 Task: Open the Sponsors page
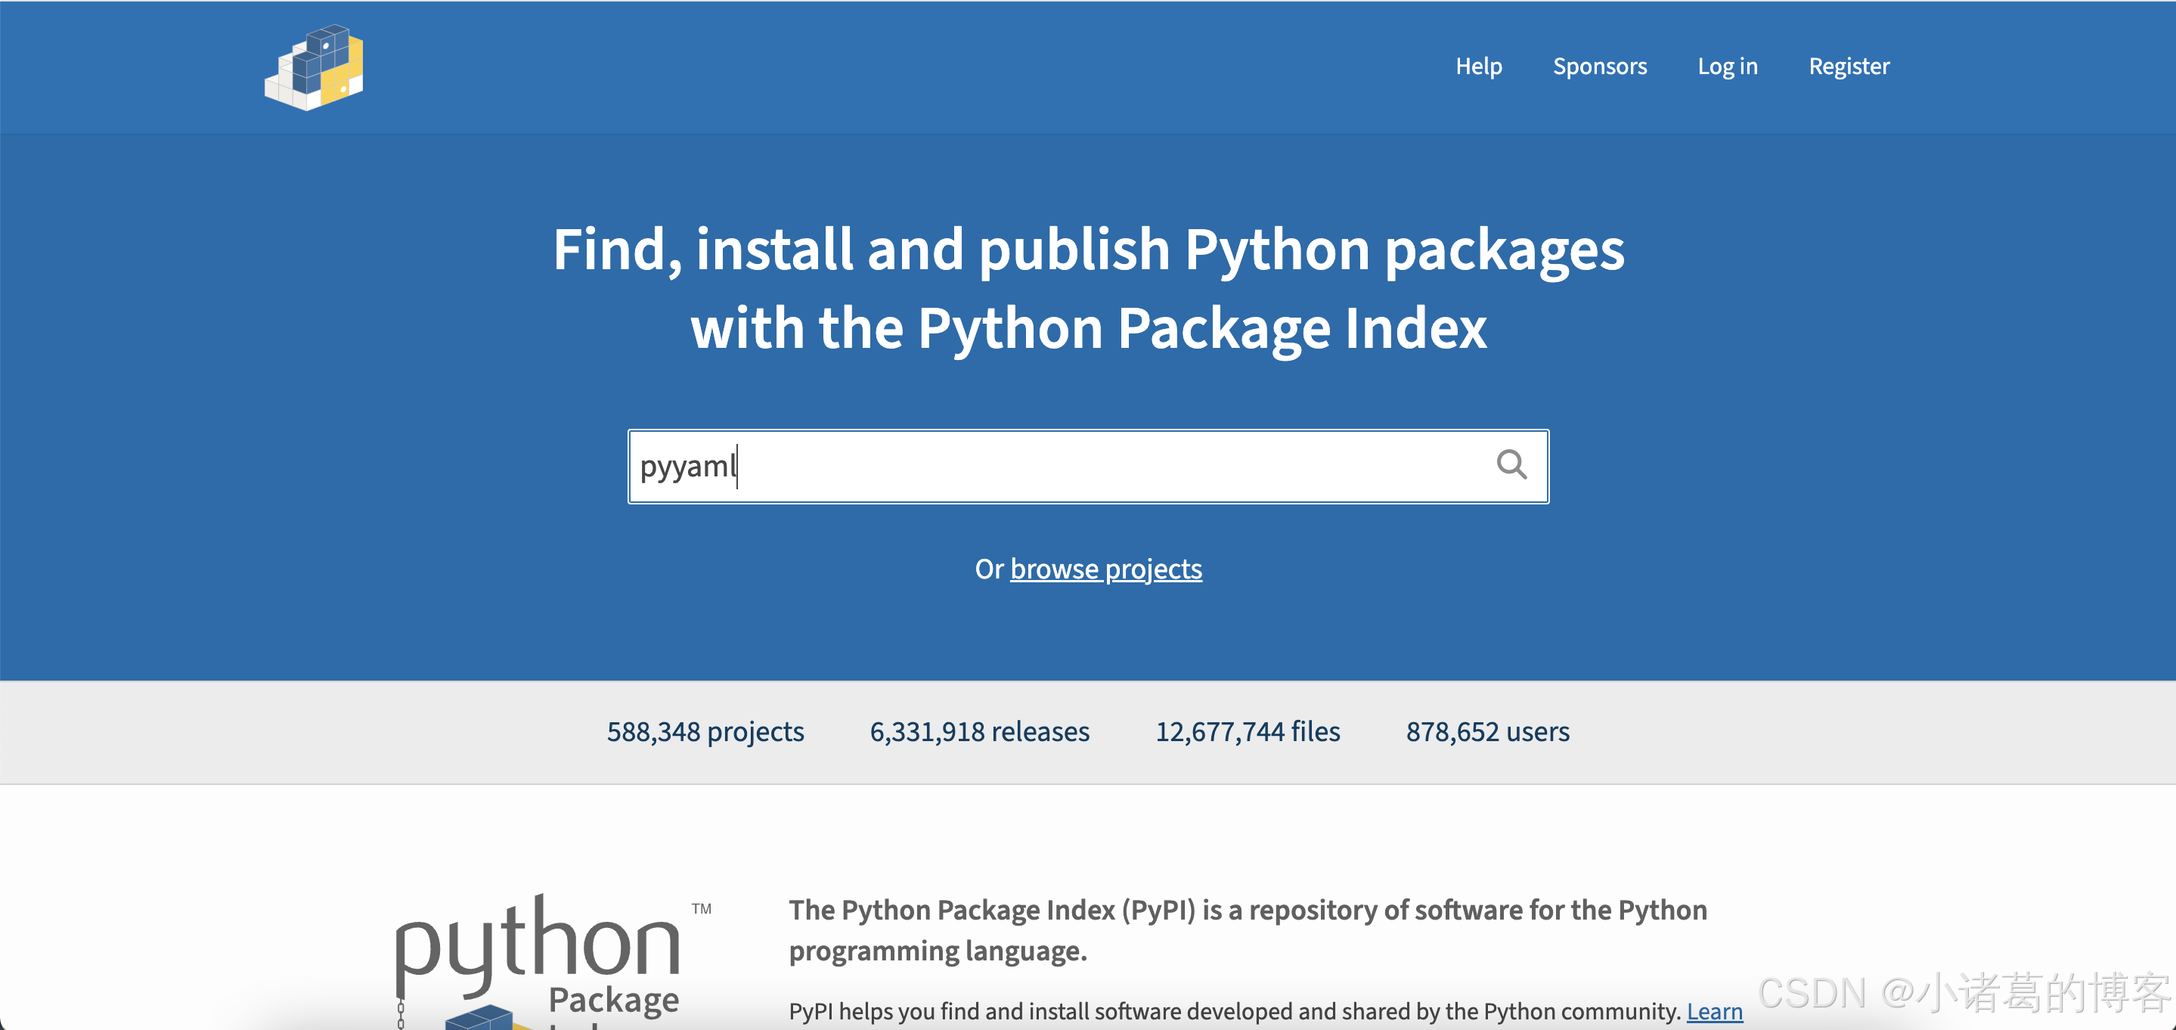[x=1599, y=66]
